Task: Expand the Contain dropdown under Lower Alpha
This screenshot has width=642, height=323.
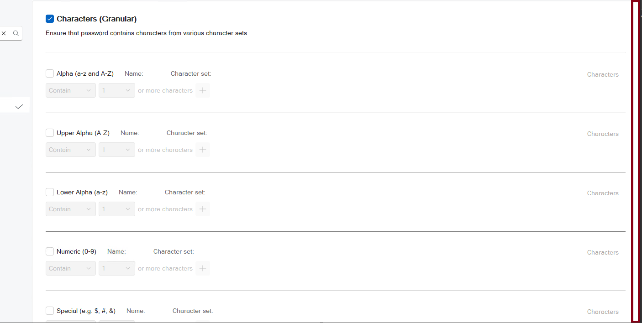Action: tap(71, 209)
